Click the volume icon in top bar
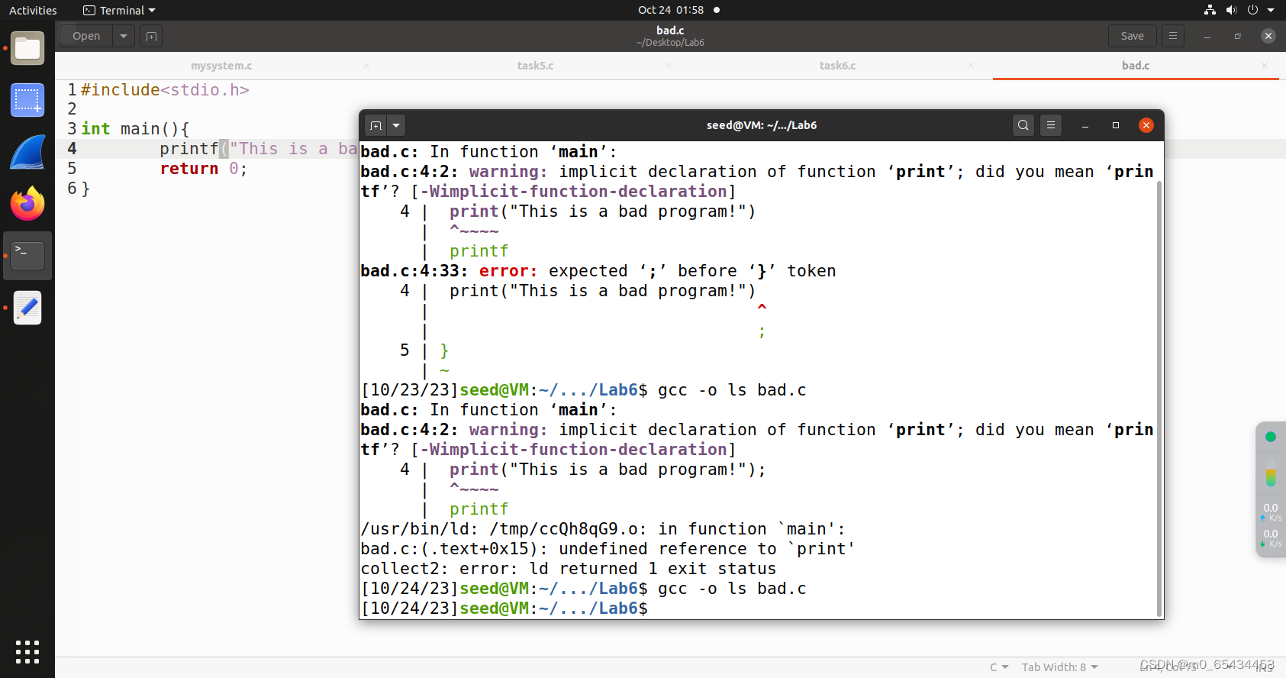 (x=1231, y=10)
